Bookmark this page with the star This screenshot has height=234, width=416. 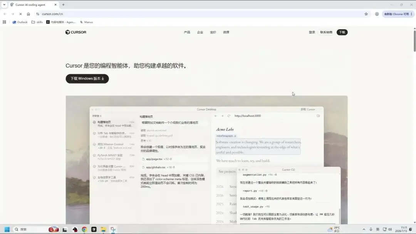366,14
